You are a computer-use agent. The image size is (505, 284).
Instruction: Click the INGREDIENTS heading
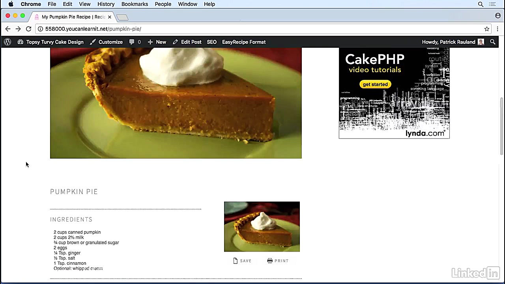point(71,220)
